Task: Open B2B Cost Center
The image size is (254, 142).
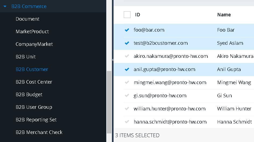Action: pos(34,82)
